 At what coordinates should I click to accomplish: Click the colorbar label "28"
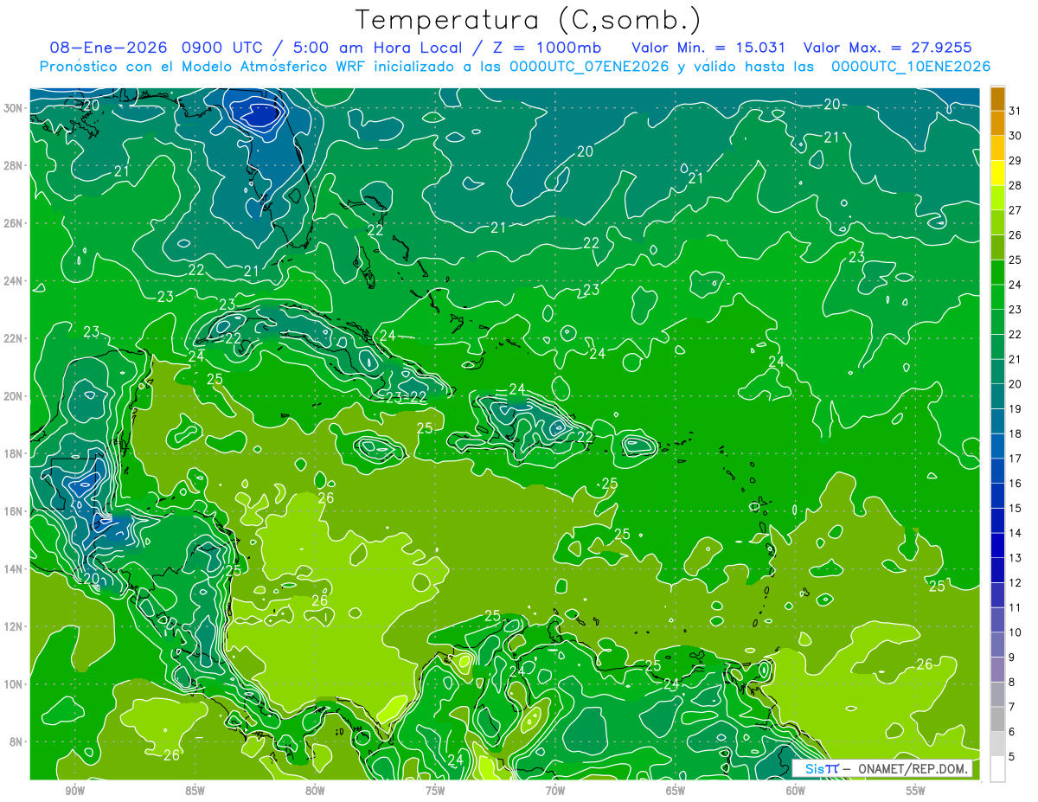point(1015,185)
